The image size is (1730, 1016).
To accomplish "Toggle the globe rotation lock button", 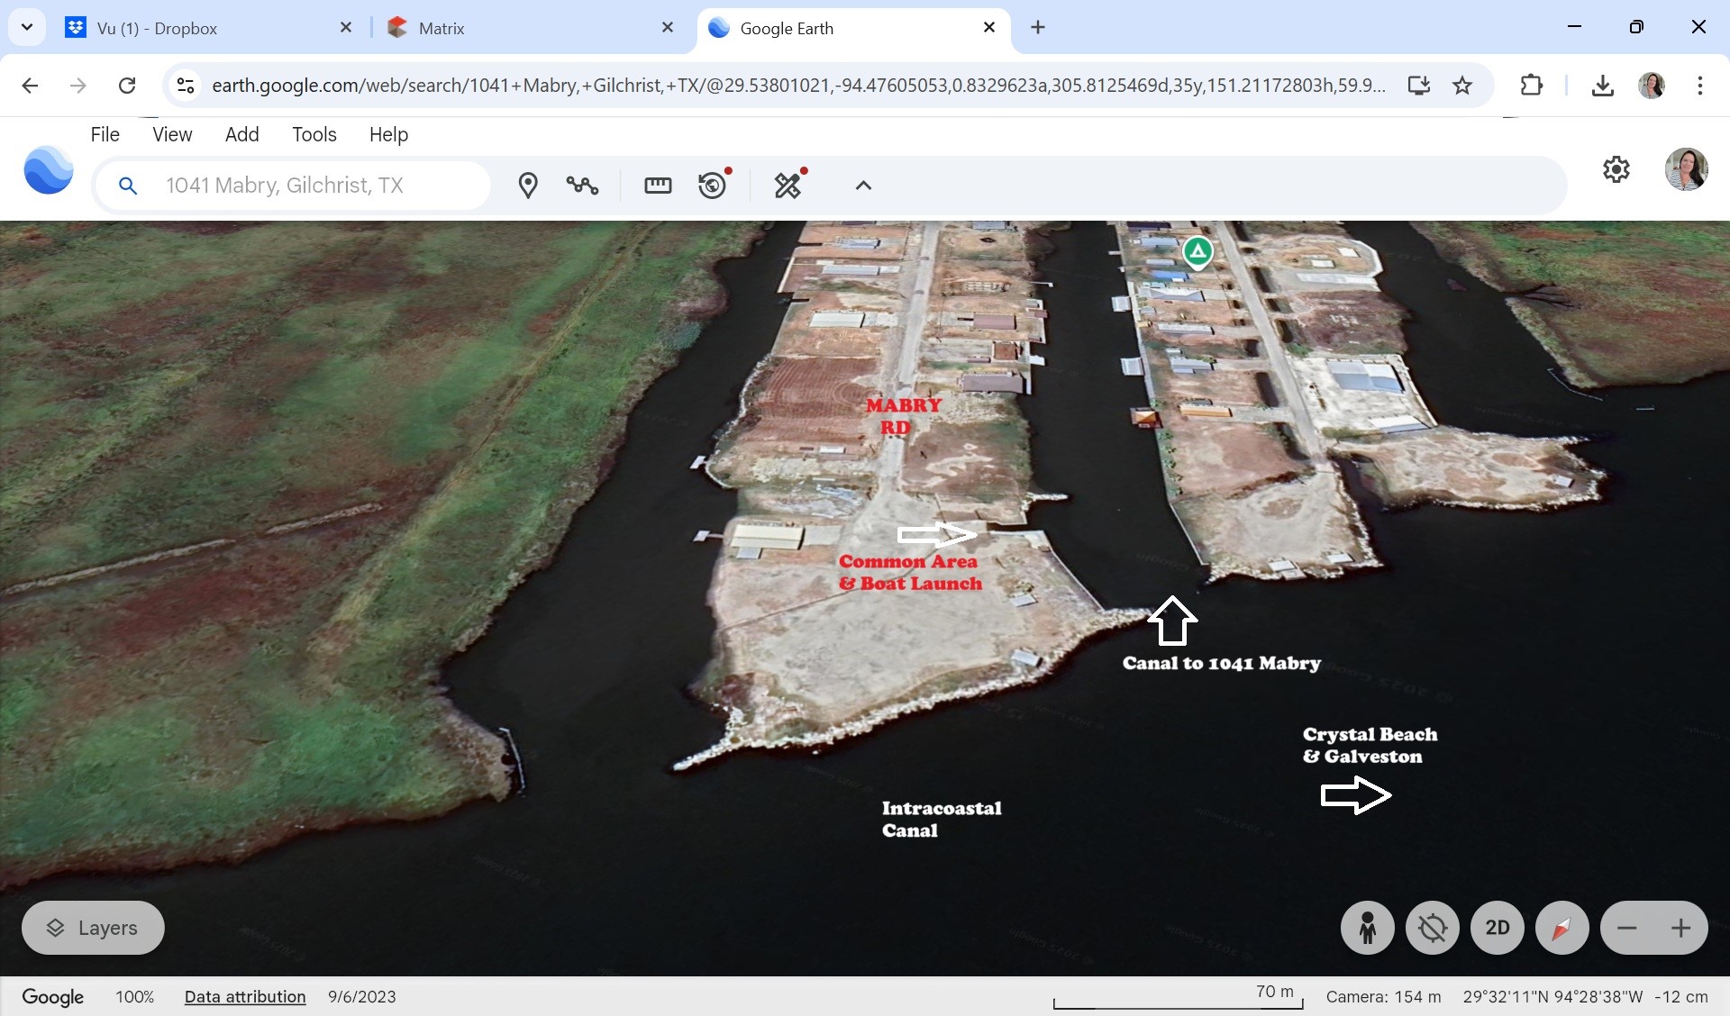I will pos(1432,928).
